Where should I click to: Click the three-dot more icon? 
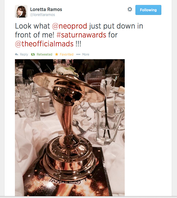78,54
